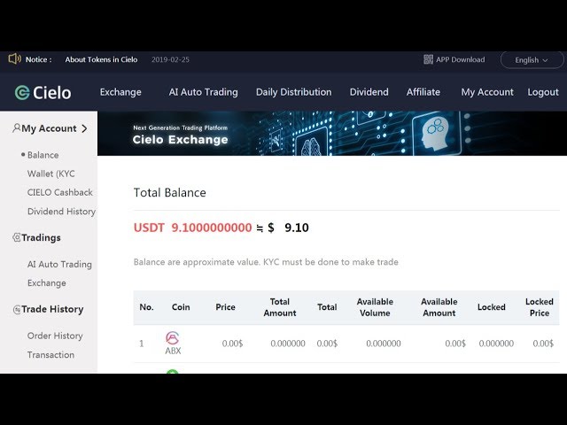The height and width of the screenshot is (425, 567).
Task: Click APP Download link text
Action: coord(461,59)
